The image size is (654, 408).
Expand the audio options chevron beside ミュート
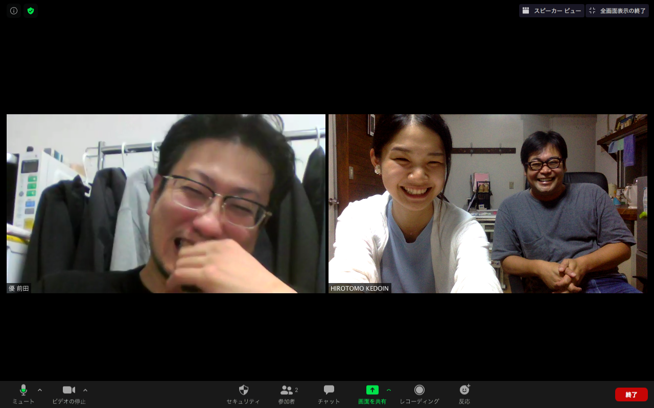[40, 390]
